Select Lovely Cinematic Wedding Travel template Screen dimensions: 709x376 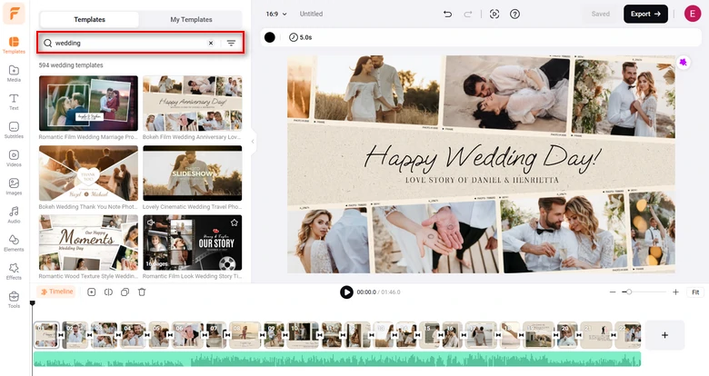click(x=192, y=173)
